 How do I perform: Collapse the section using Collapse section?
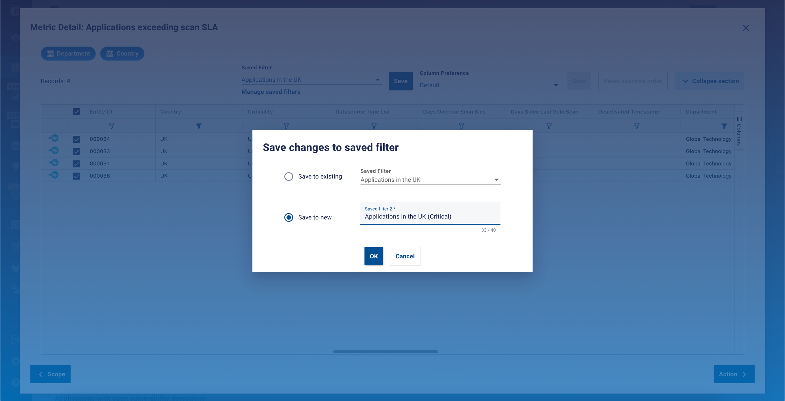click(710, 81)
